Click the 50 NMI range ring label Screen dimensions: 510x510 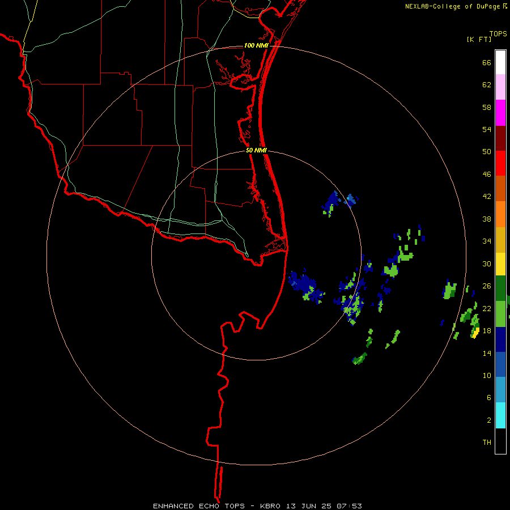256,150
